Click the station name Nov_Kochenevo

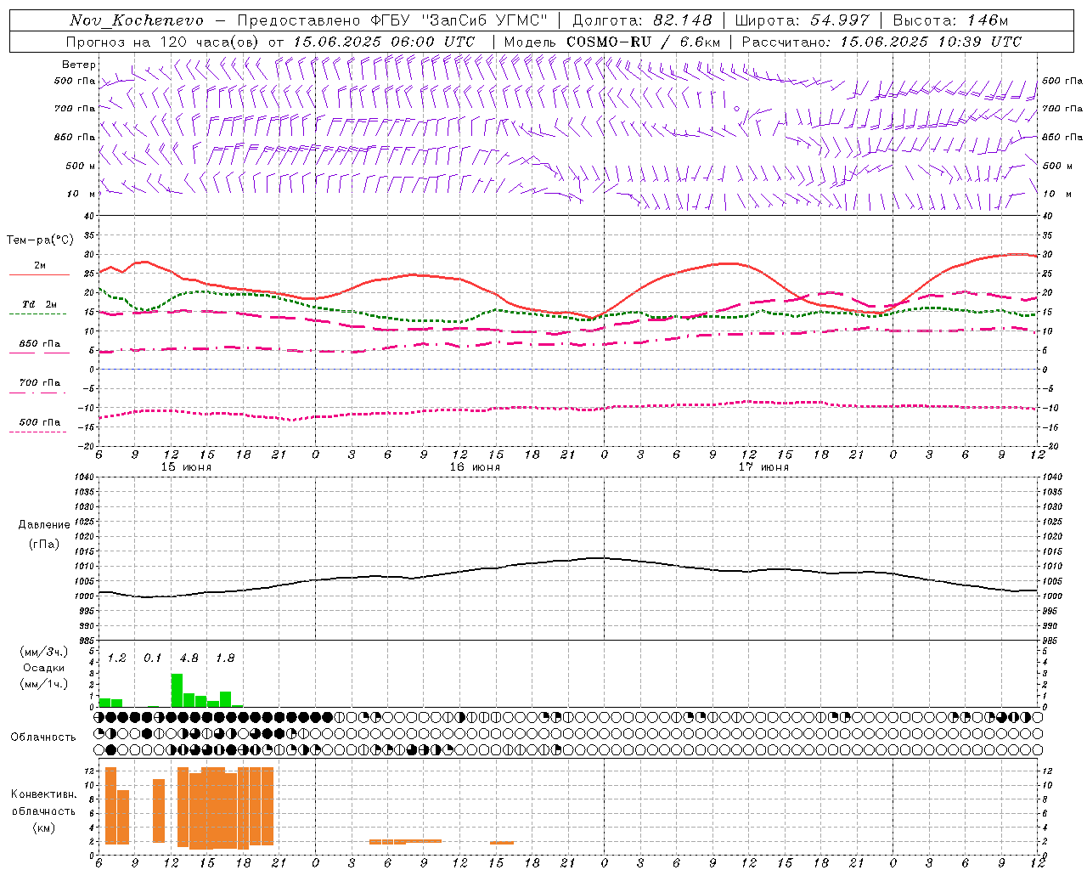pos(137,20)
